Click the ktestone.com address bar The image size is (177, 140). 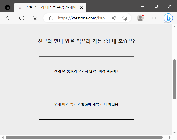pos(83,18)
